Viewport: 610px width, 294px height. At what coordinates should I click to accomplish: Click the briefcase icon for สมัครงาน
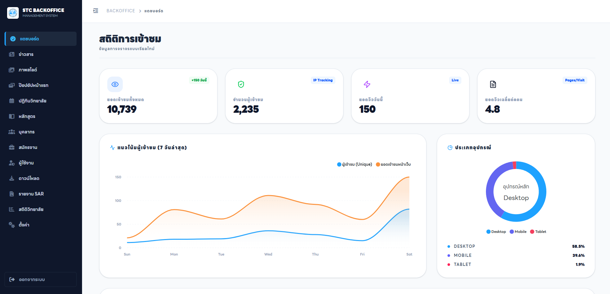click(x=12, y=147)
